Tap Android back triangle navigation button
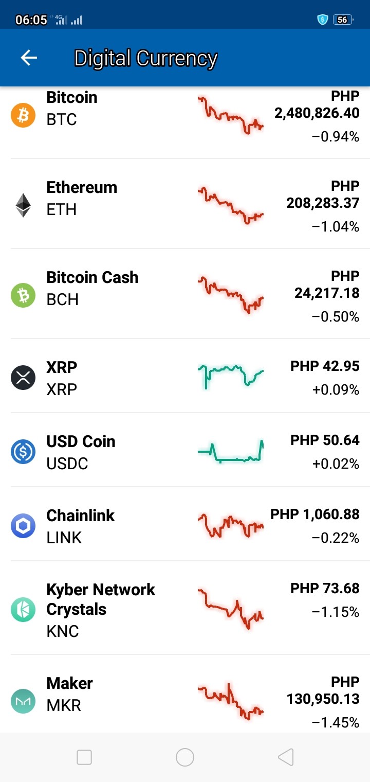Image resolution: width=370 pixels, height=782 pixels. pyautogui.click(x=285, y=757)
